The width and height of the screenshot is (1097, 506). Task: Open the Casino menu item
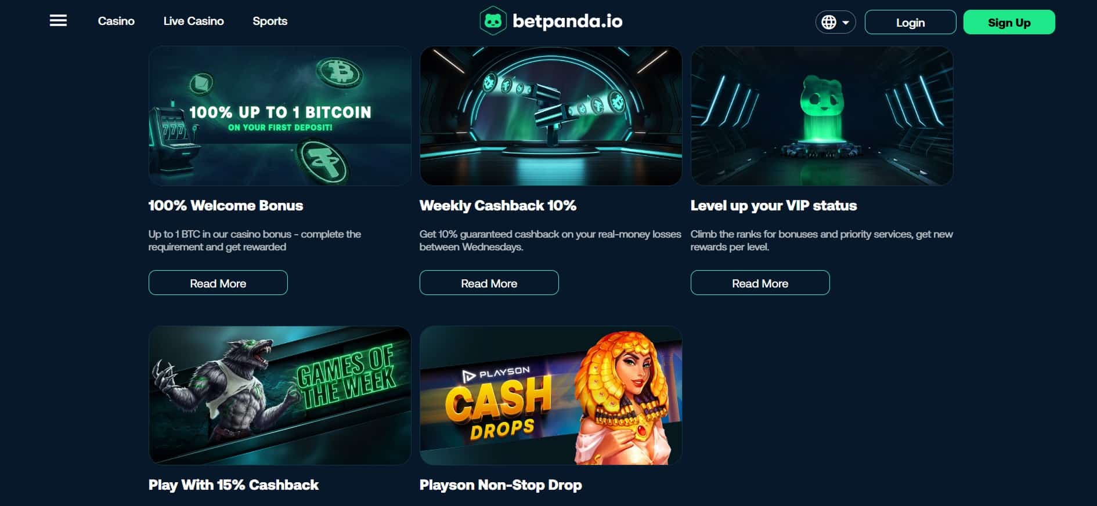tap(116, 21)
